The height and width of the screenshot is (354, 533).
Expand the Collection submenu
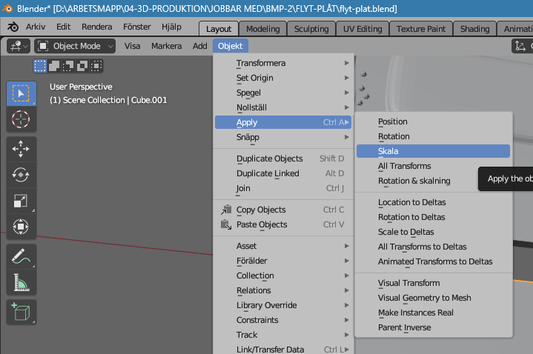283,275
